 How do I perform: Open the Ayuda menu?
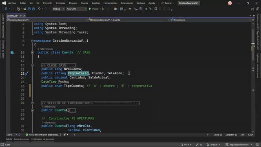[152, 3]
